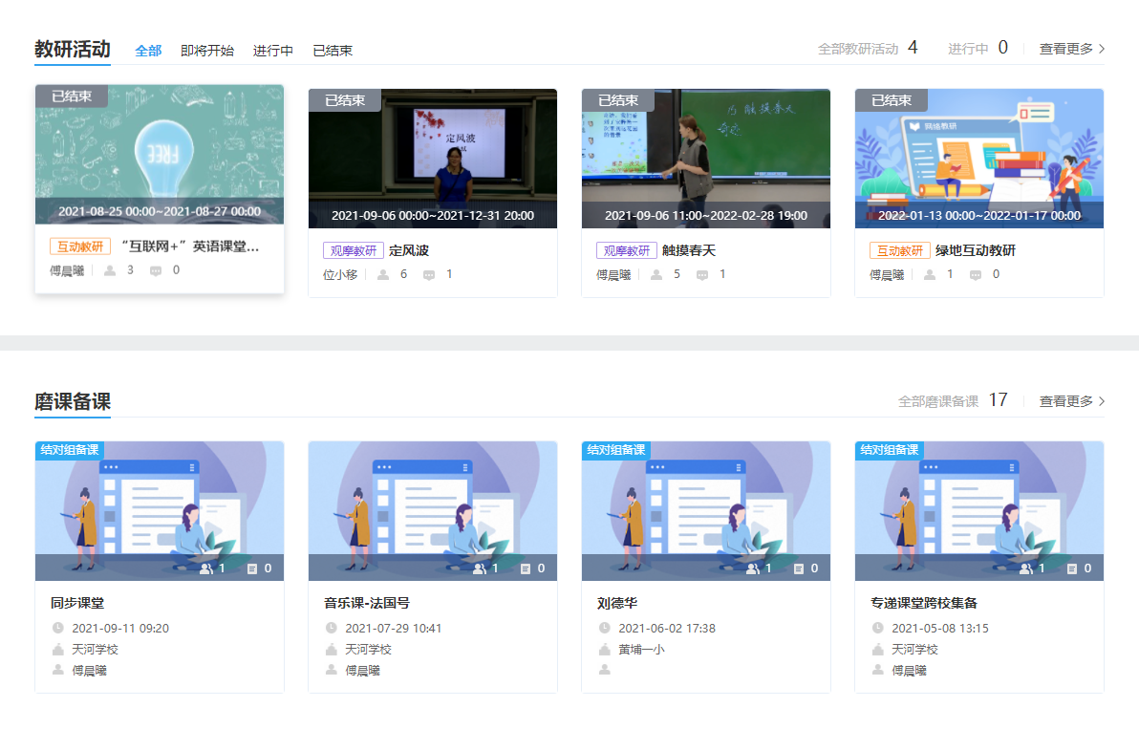Switch to 已结束 tab
Viewport: 1139px width, 729px height.
[x=333, y=51]
